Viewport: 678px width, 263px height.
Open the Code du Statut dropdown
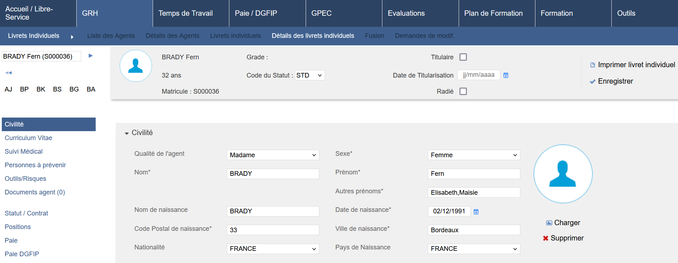click(310, 75)
